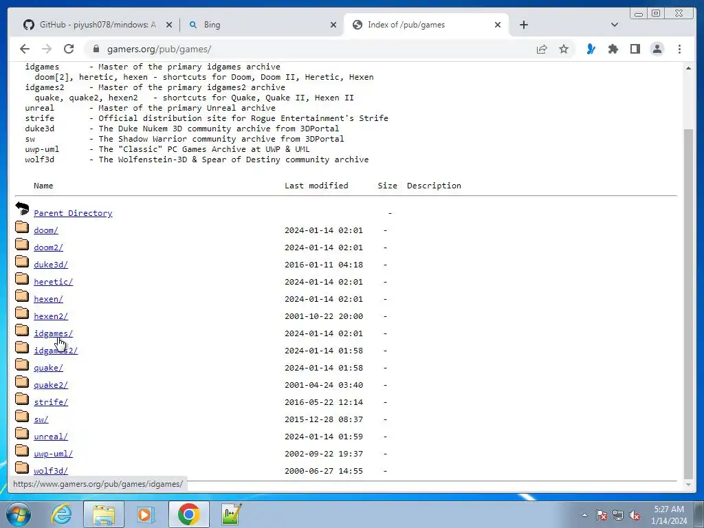Open the quake/ directory link
704x528 pixels.
(x=49, y=368)
